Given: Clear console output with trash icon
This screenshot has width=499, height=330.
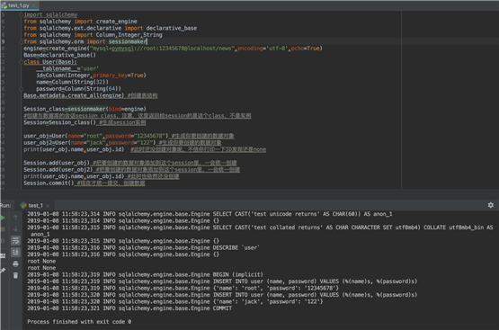Looking at the screenshot, I should pos(15,275).
